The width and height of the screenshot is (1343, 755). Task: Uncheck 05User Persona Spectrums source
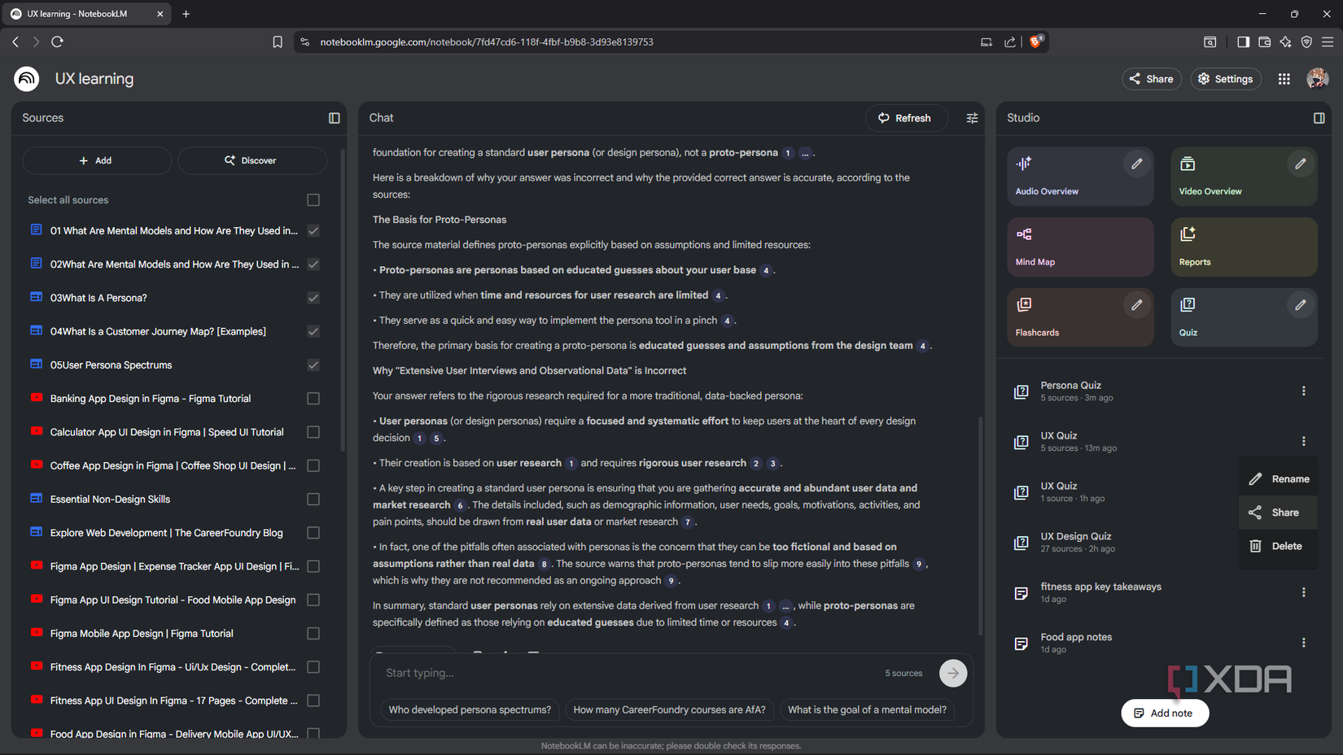click(x=313, y=365)
